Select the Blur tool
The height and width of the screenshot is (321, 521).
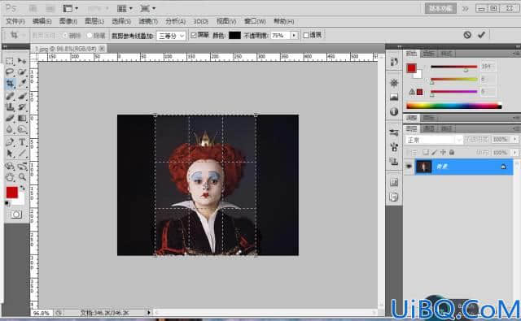click(10, 129)
